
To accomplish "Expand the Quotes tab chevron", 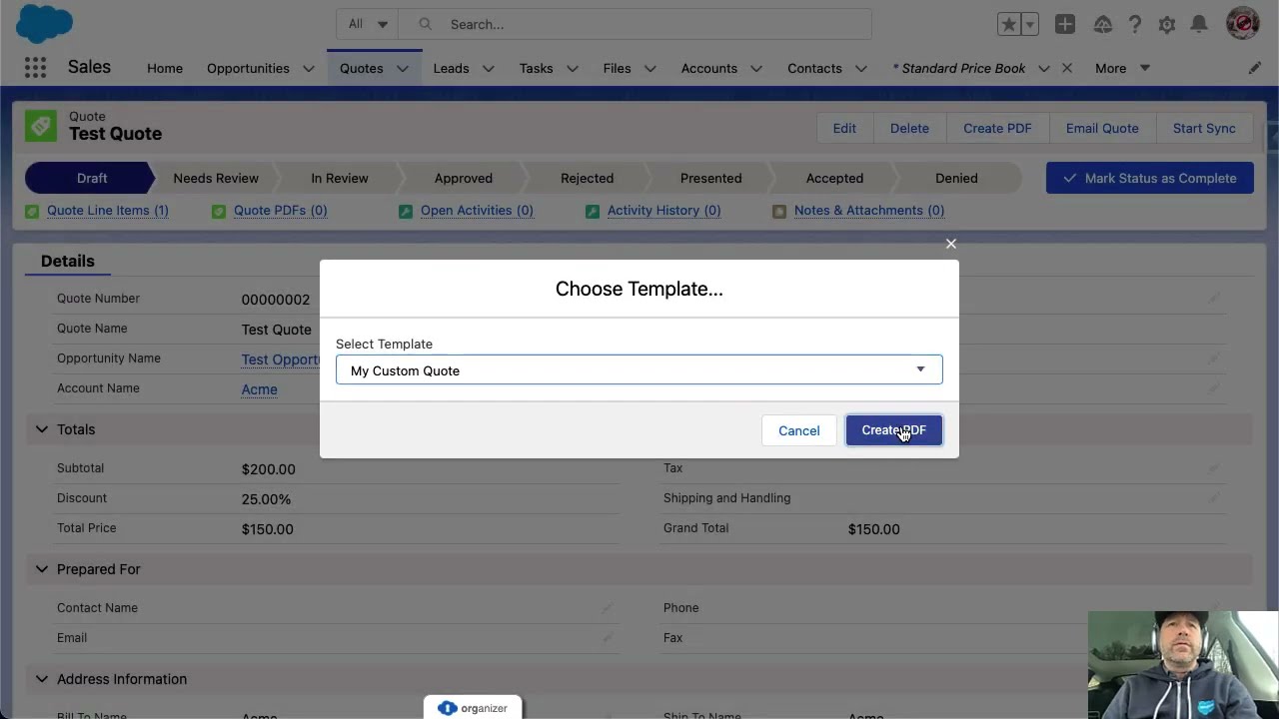I will (403, 68).
